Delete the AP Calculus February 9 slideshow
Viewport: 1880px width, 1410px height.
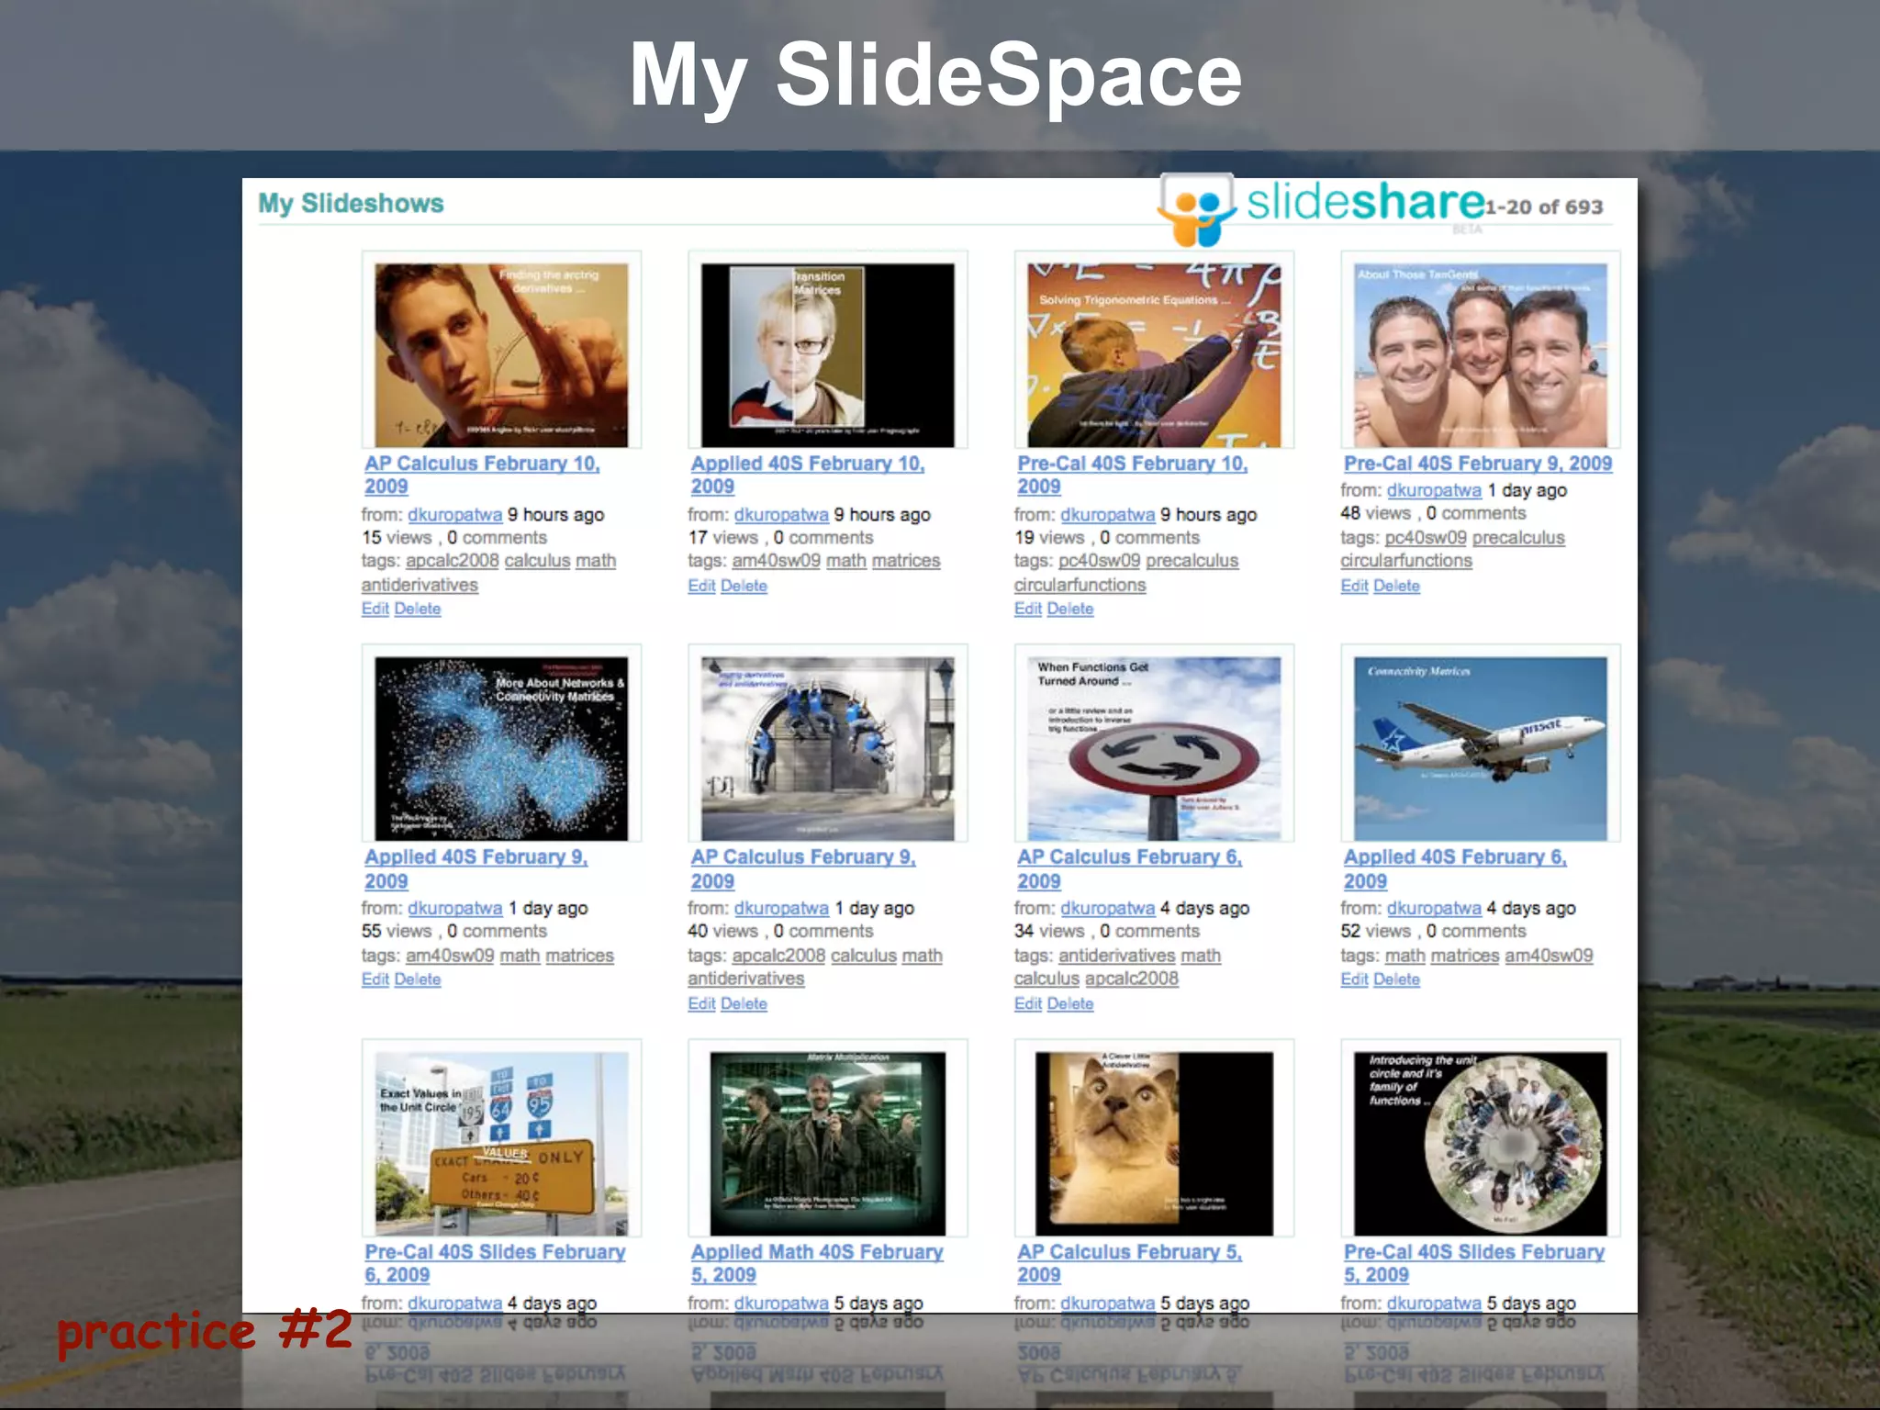744,1003
